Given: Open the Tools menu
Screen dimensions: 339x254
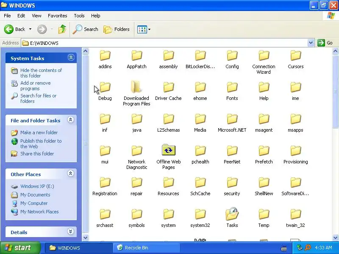Looking at the screenshot, I should pyautogui.click(x=79, y=16).
